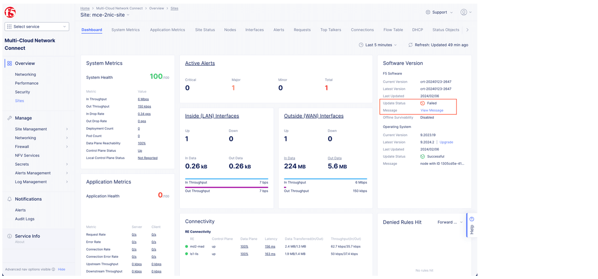The height and width of the screenshot is (279, 598).
Task: Click the WAN Out Data link
Action: point(335,158)
